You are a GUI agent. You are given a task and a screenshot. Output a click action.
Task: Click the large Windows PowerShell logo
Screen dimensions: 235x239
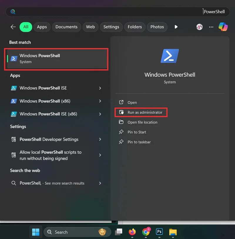(170, 56)
